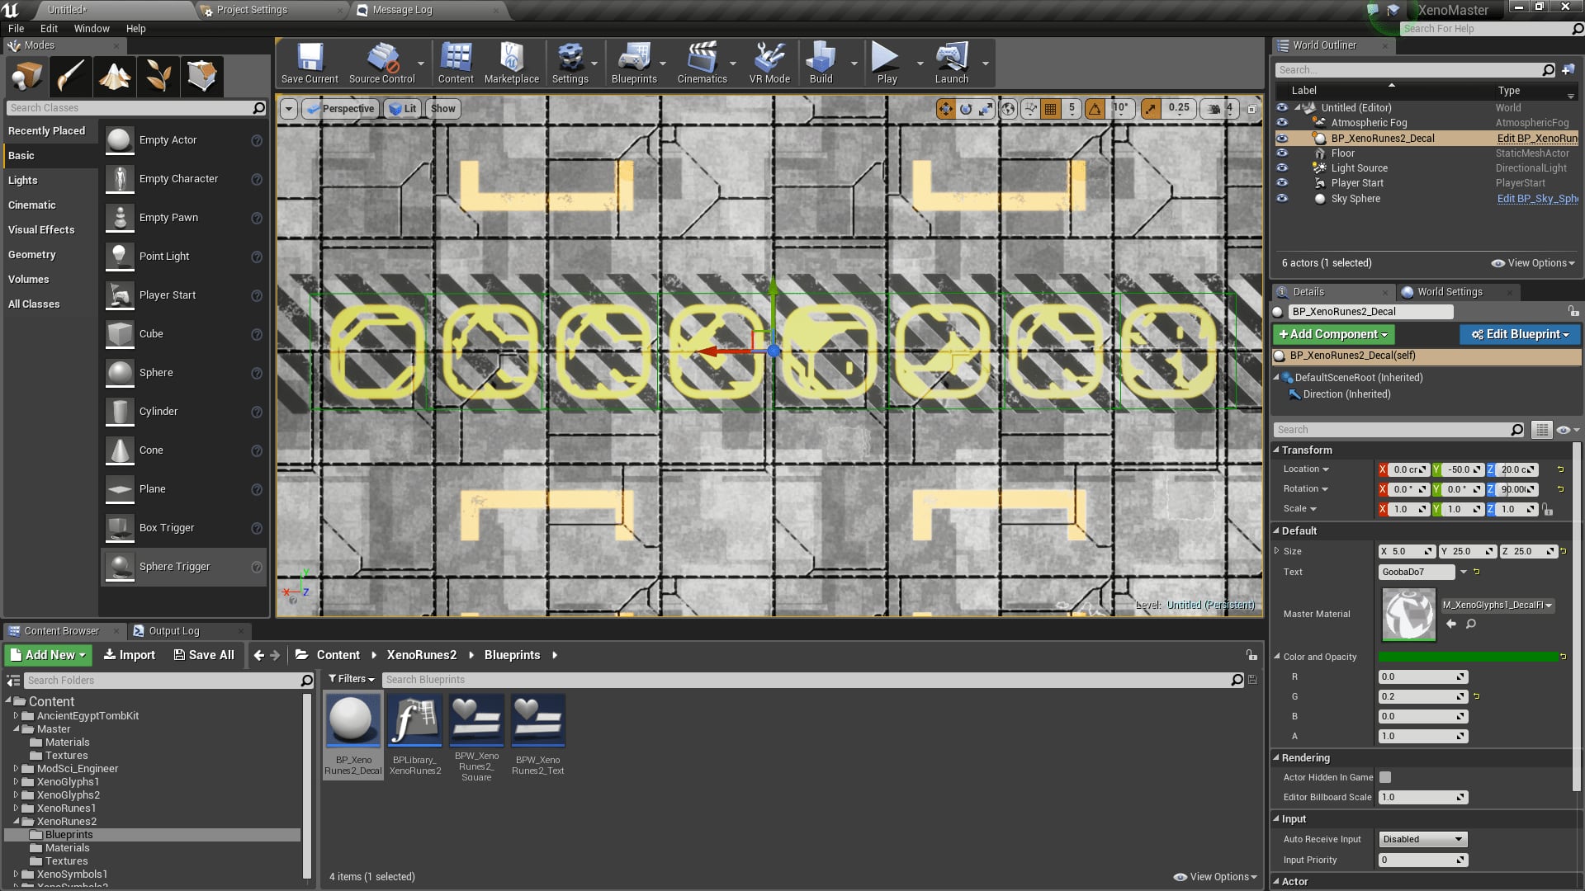This screenshot has height=891, width=1585.
Task: Expand the XenoGlyphs1 folder
Action: [16, 782]
